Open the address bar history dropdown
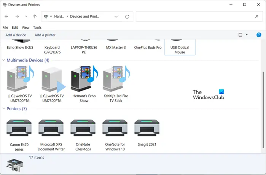266x175 pixels. (x=116, y=17)
